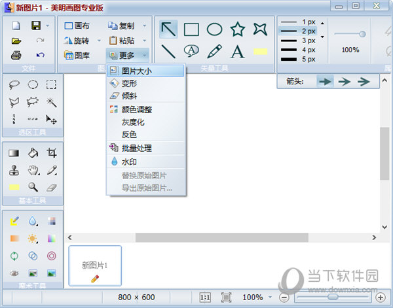
Task: Pick the yellow color swatch in vector tools
Action: (x=261, y=52)
